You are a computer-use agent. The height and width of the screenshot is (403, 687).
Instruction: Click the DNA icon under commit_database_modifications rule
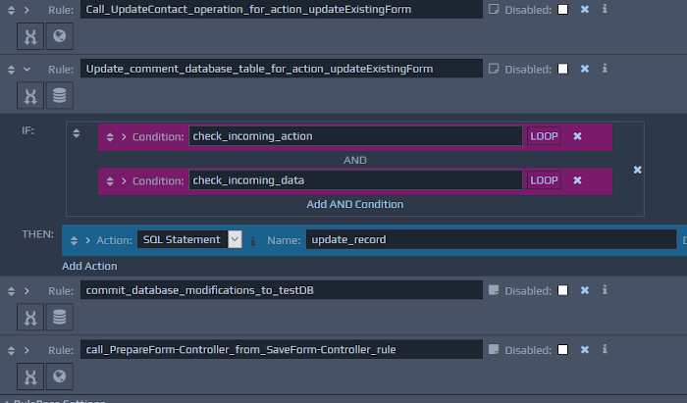(x=30, y=317)
